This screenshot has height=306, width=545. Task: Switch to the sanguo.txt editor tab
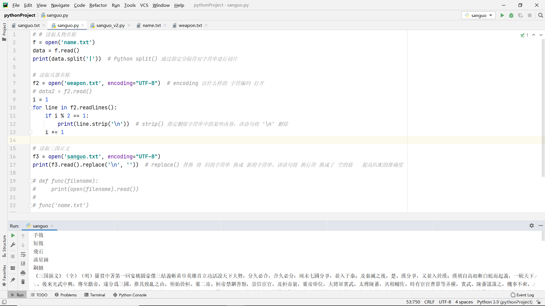pos(29,25)
